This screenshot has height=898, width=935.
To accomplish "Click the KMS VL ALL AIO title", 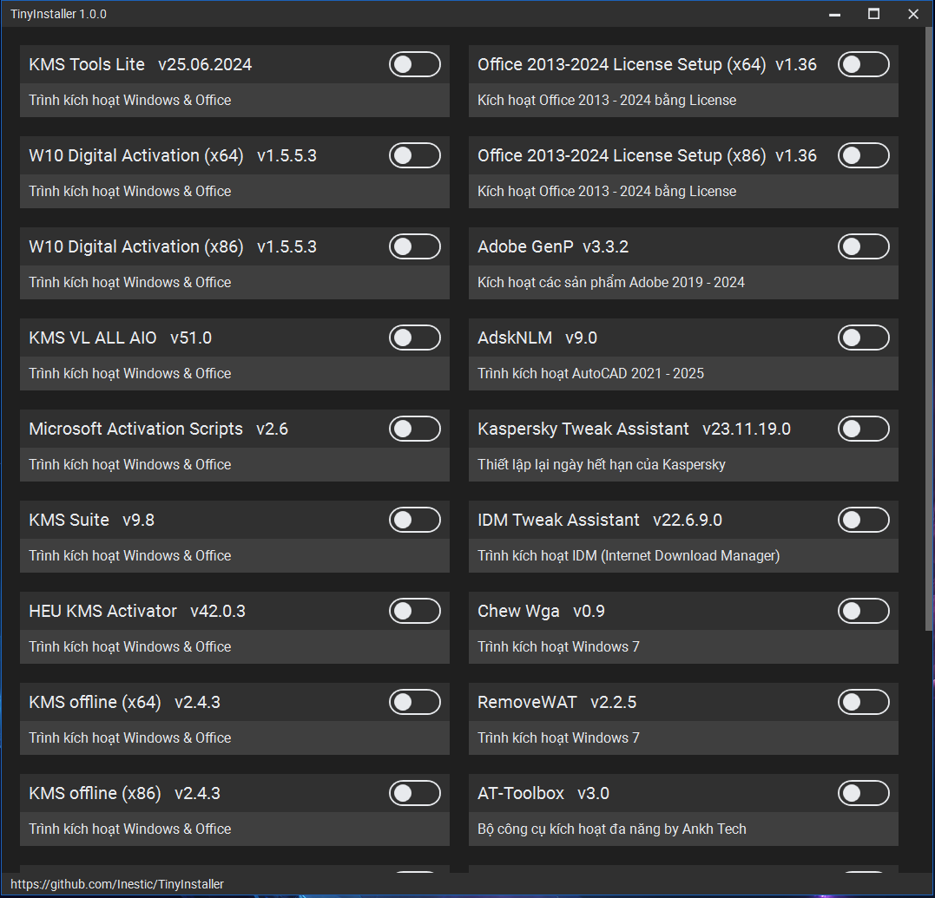I will [93, 338].
